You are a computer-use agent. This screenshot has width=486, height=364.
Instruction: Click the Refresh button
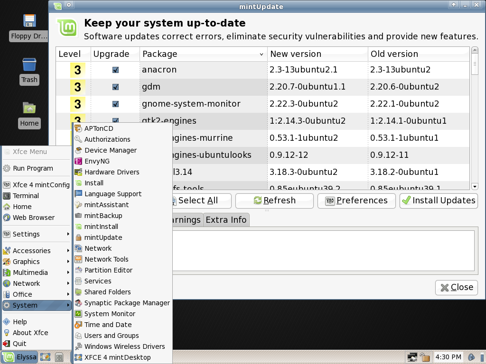pyautogui.click(x=274, y=200)
